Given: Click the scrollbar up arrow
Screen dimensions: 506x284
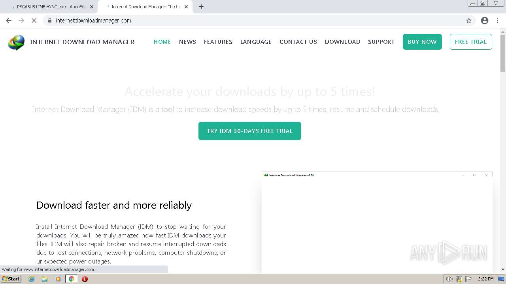Looking at the screenshot, I should 503,31.
